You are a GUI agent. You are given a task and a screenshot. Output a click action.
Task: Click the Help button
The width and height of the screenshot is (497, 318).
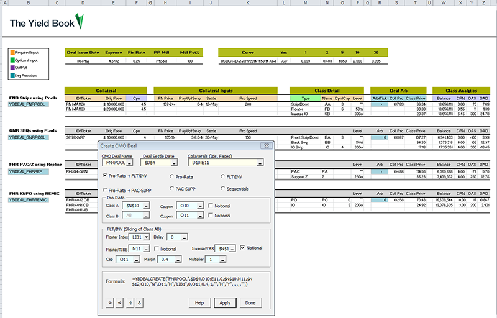click(x=199, y=303)
